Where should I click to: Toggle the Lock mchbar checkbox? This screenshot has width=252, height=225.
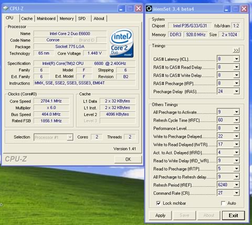pyautogui.click(x=159, y=203)
